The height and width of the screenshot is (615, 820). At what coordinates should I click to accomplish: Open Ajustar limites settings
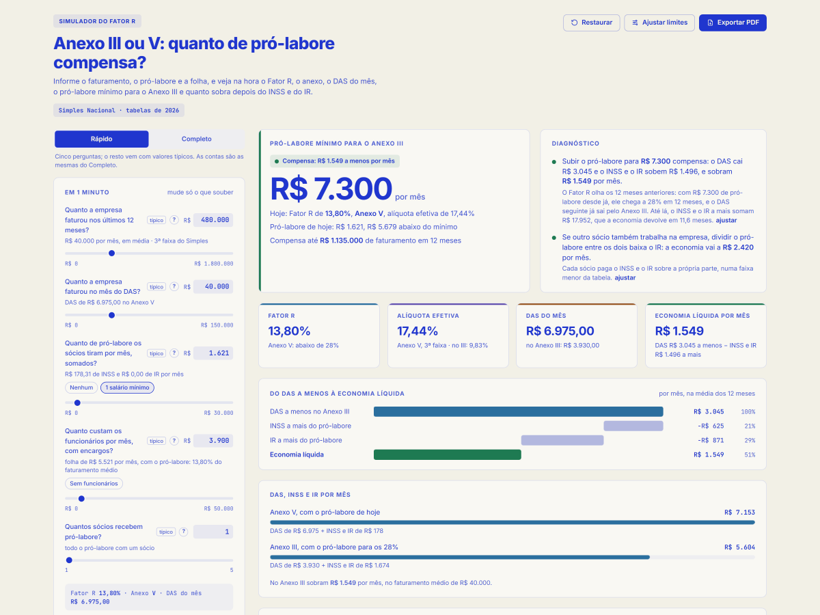tap(659, 23)
